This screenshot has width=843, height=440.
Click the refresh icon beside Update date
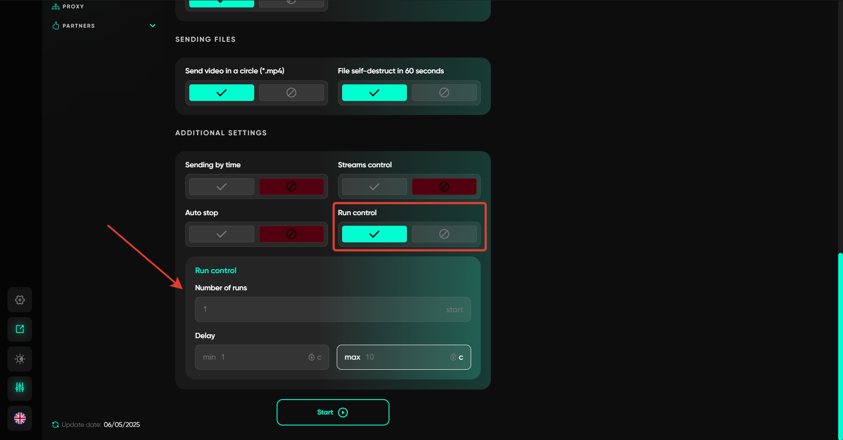(x=55, y=425)
